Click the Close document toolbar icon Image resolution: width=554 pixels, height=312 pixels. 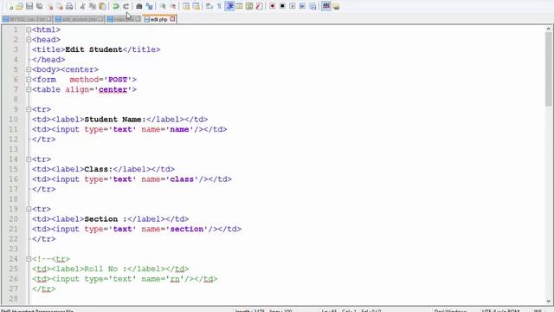[x=50, y=6]
